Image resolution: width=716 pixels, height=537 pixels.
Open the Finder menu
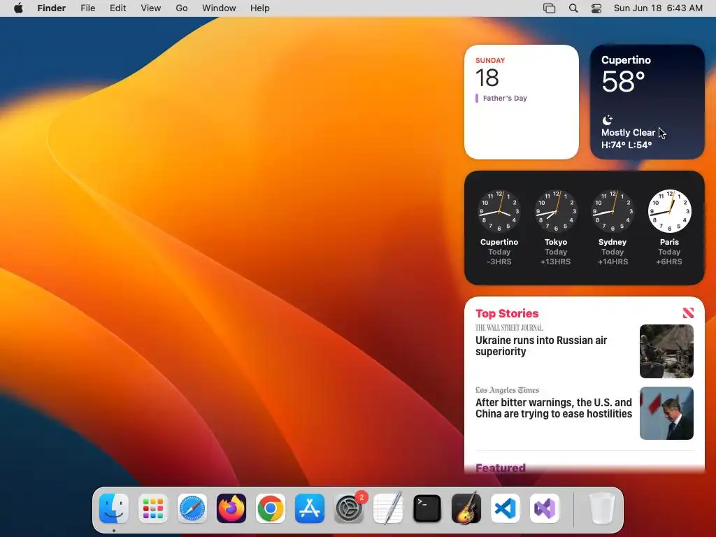52,8
